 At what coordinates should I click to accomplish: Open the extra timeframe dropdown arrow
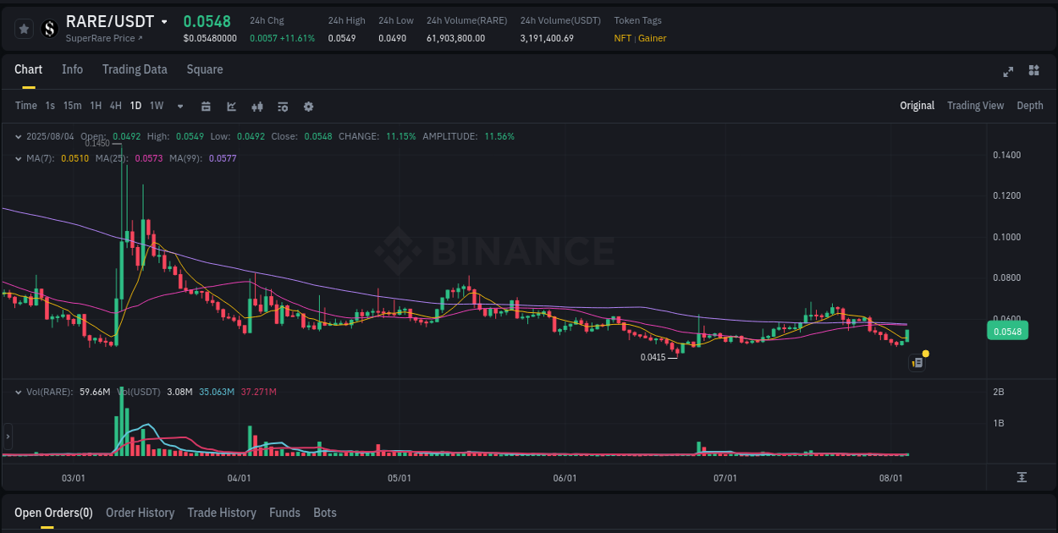click(179, 107)
